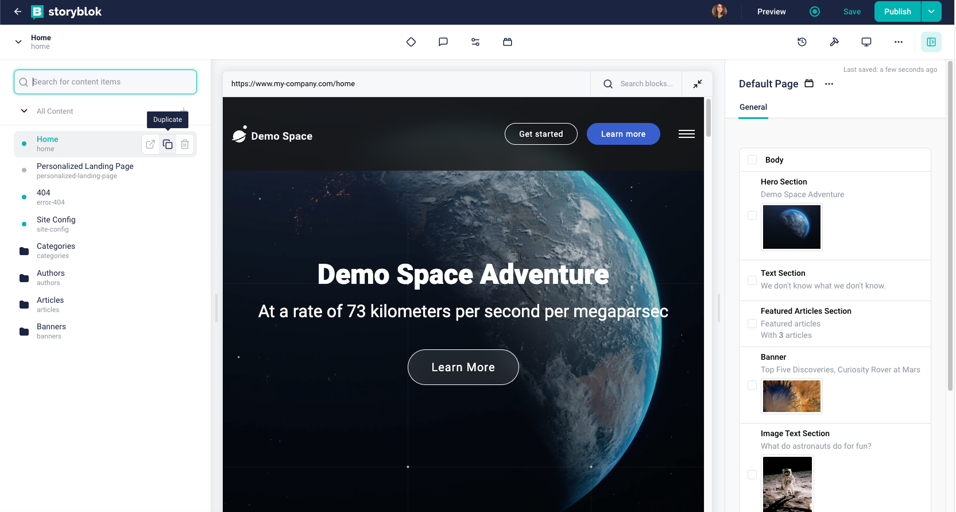
Task: Click the large Learn More hero button
Action: click(x=463, y=367)
